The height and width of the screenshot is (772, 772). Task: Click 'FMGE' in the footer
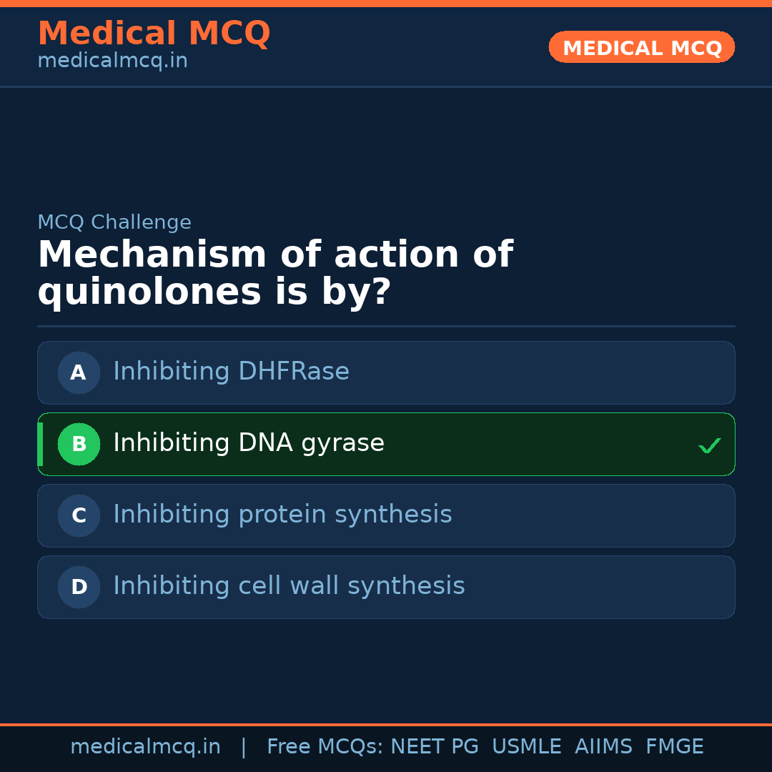(674, 747)
